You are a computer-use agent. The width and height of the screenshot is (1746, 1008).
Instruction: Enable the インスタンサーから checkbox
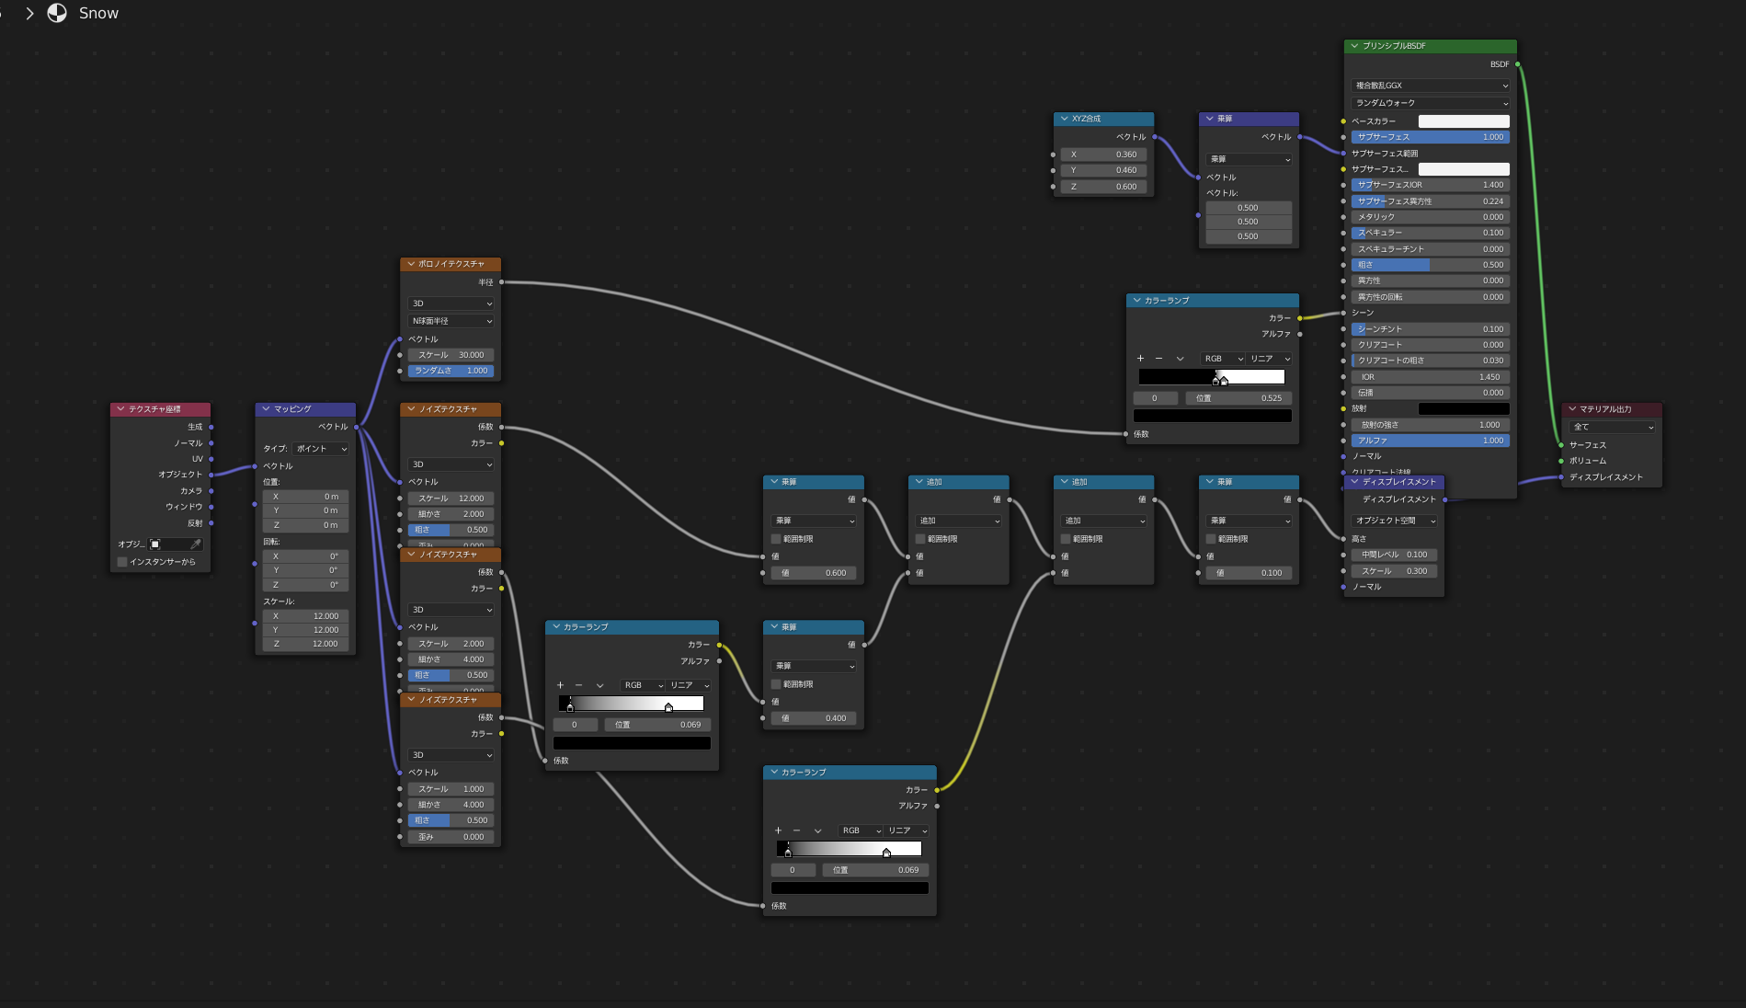[x=122, y=562]
